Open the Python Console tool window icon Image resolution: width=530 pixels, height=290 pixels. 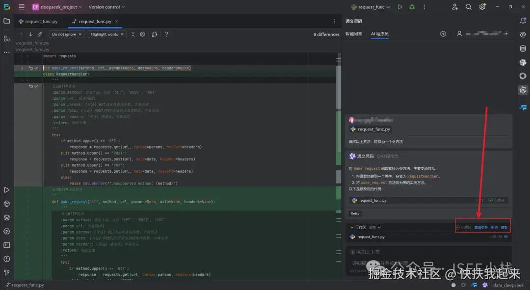[7, 204]
